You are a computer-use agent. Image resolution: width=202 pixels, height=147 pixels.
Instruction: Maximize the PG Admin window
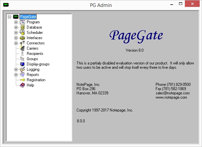181,4
